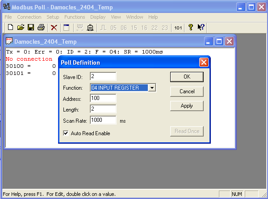The image size is (268, 199).
Task: Click the Scan Rate input field
Action: pyautogui.click(x=103, y=120)
